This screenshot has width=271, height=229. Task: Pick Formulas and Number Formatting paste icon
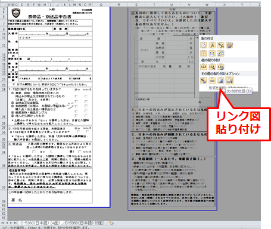click(x=220, y=45)
